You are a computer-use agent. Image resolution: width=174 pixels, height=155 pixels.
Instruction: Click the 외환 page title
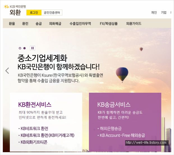(15, 12)
